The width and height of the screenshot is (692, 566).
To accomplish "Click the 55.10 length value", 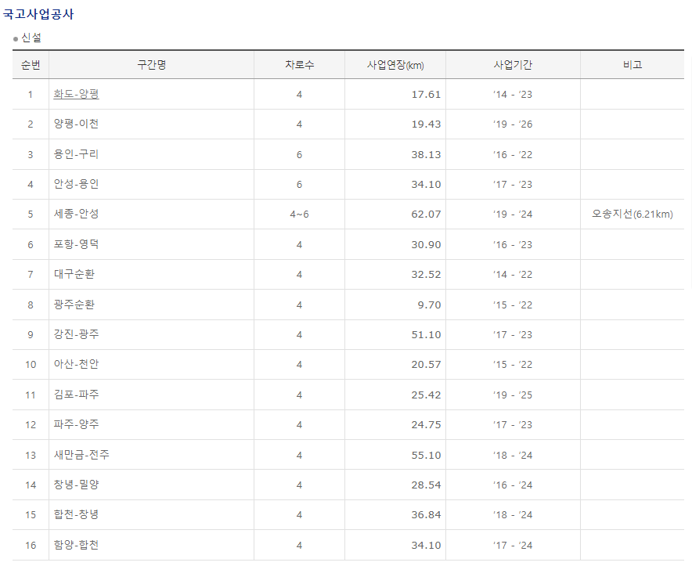I will pos(427,455).
